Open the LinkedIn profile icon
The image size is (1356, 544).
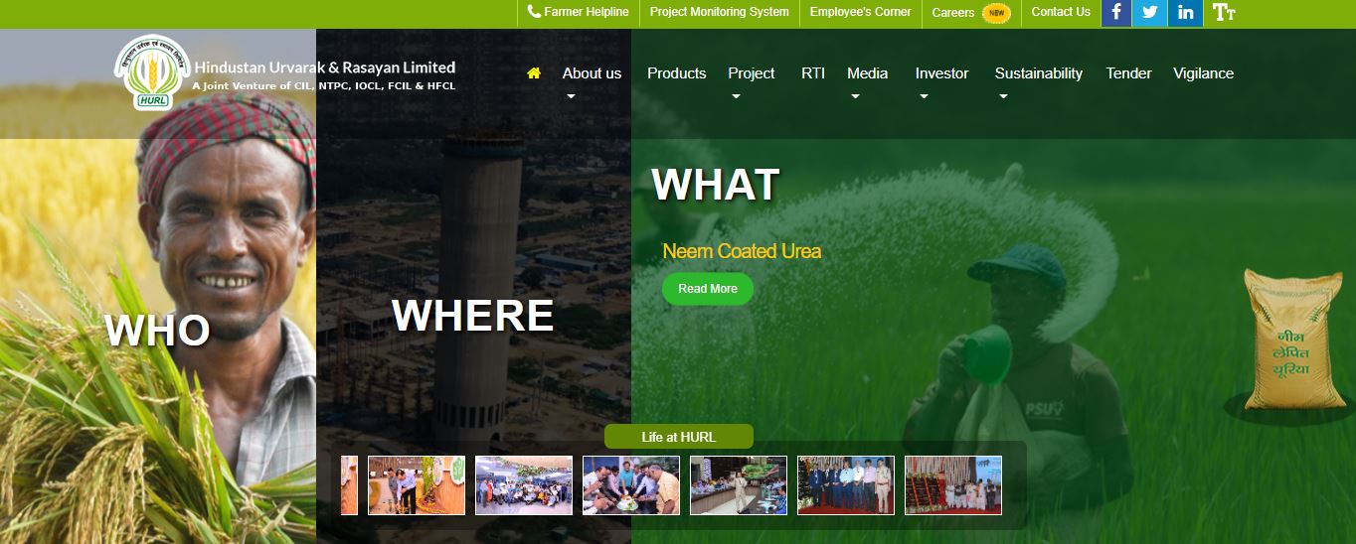pyautogui.click(x=1185, y=13)
